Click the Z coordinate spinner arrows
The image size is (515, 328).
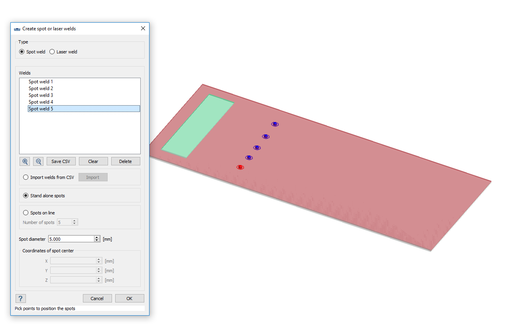[x=99, y=280]
